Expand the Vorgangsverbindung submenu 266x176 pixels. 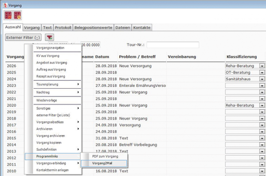tap(57, 163)
